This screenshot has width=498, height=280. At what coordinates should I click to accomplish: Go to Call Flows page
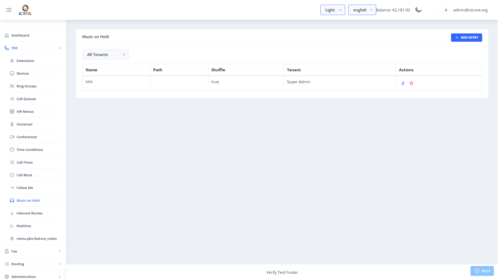(x=33, y=162)
